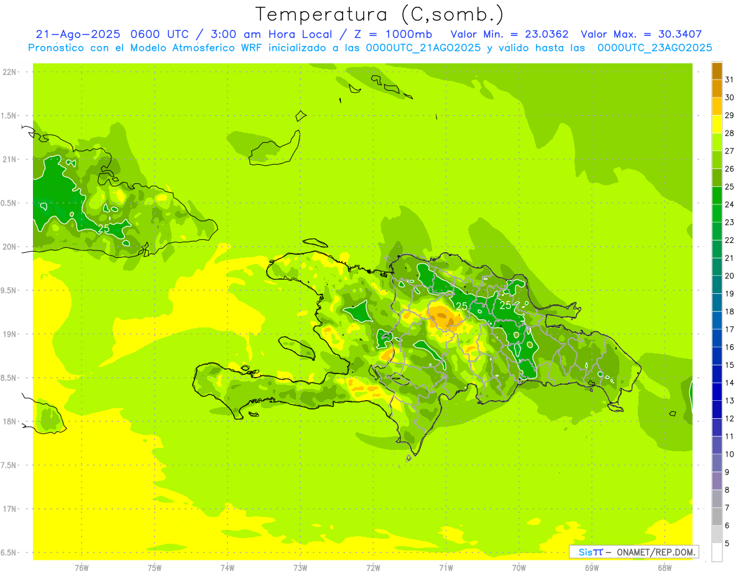This screenshot has height=576, width=746.
Task: Pick the amber color band between 29 and 30
Action: click(717, 106)
